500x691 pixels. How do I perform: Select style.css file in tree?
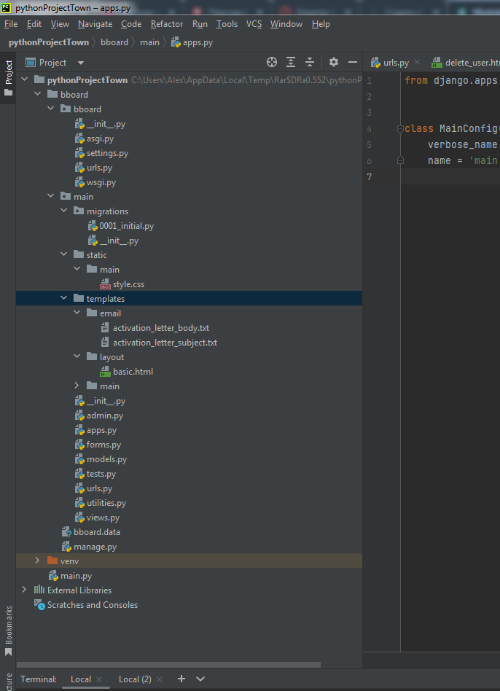pyautogui.click(x=128, y=284)
